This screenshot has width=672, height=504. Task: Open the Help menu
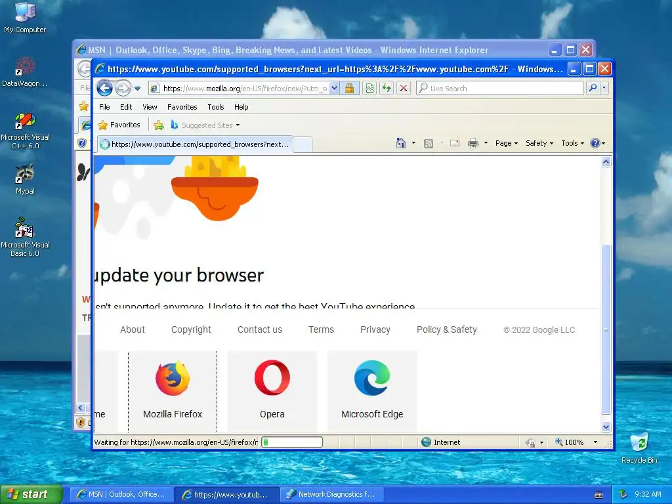(x=241, y=107)
